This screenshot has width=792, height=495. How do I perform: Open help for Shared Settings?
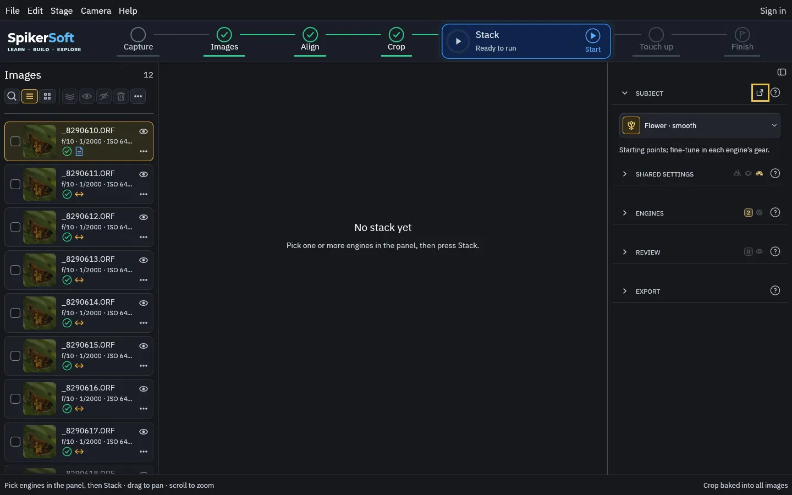776,174
